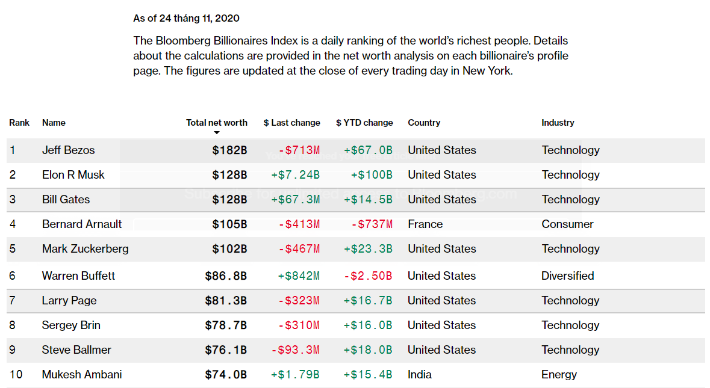Screen dimensions: 710x388
Task: Open Steve Ballmer's profile
Action: click(76, 350)
